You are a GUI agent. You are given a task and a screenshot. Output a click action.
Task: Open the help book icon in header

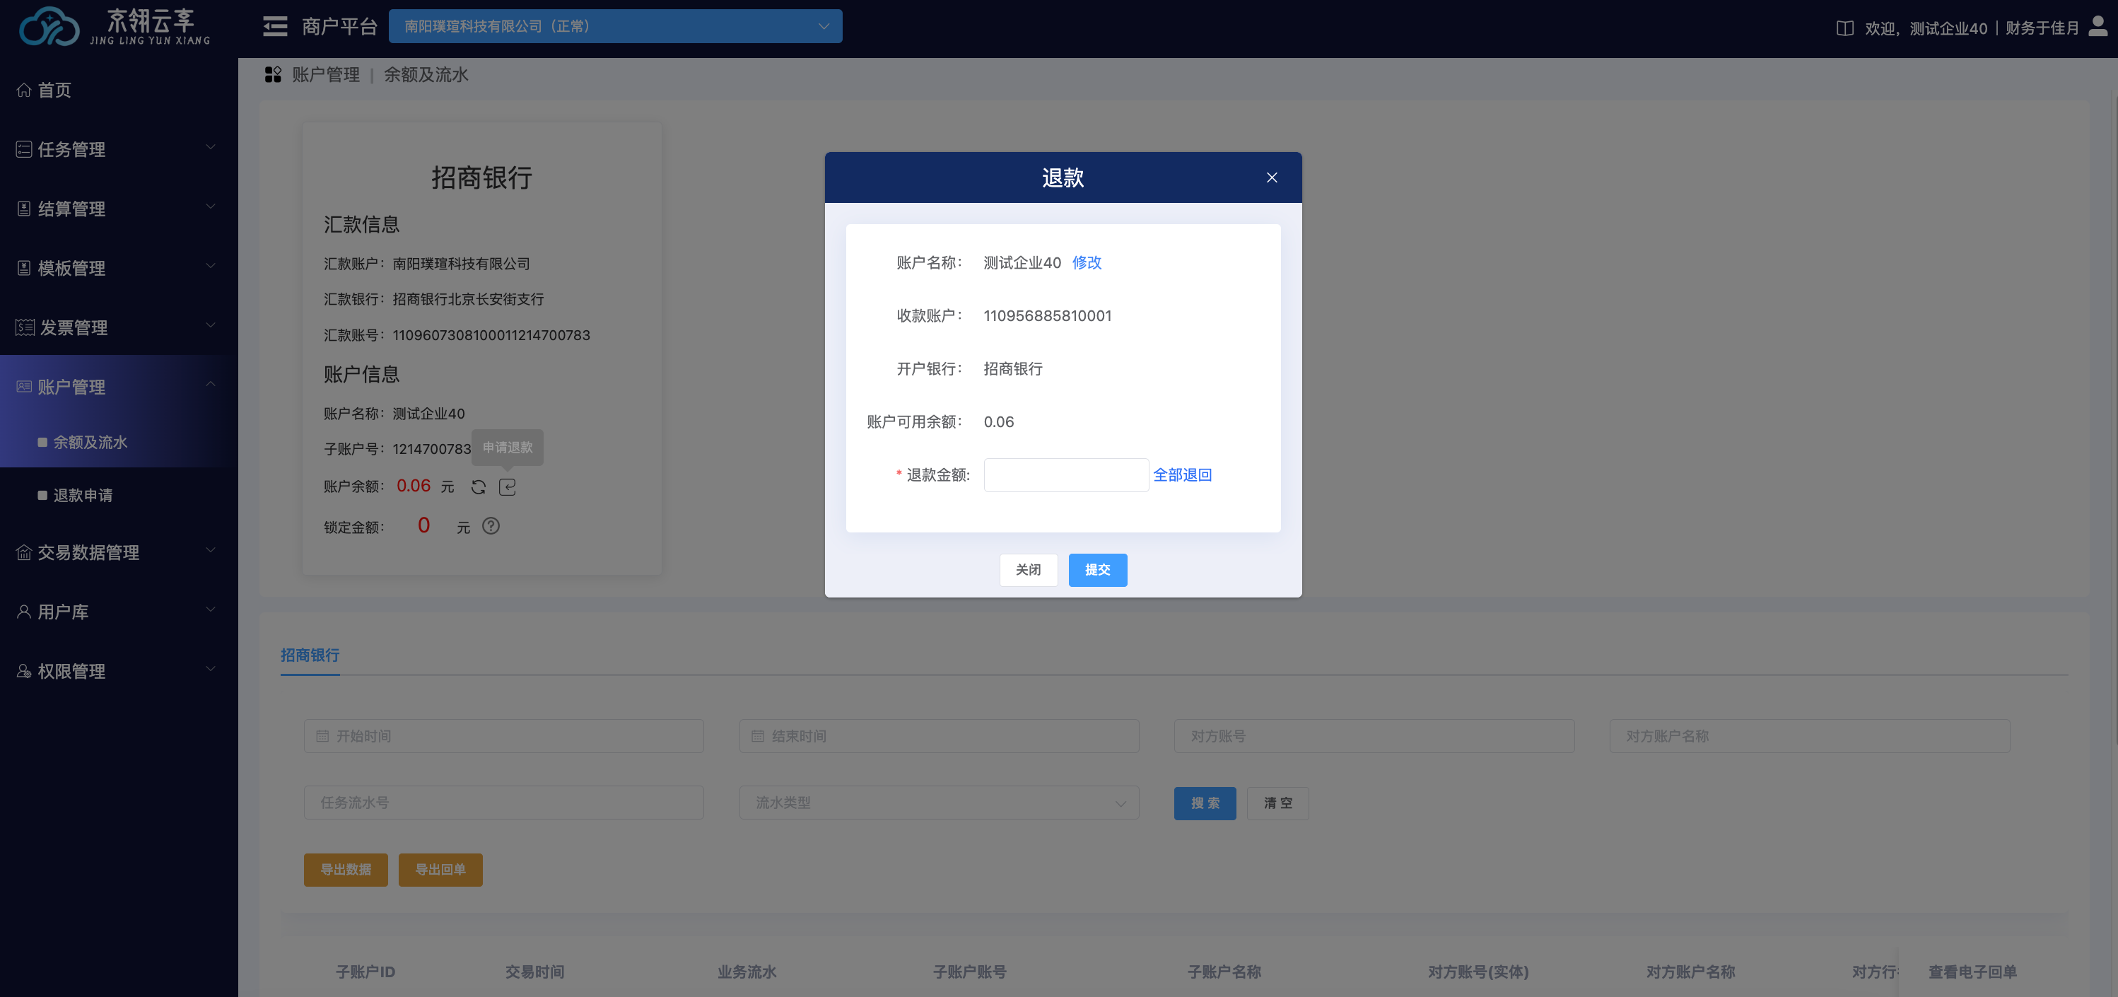coord(1844,28)
